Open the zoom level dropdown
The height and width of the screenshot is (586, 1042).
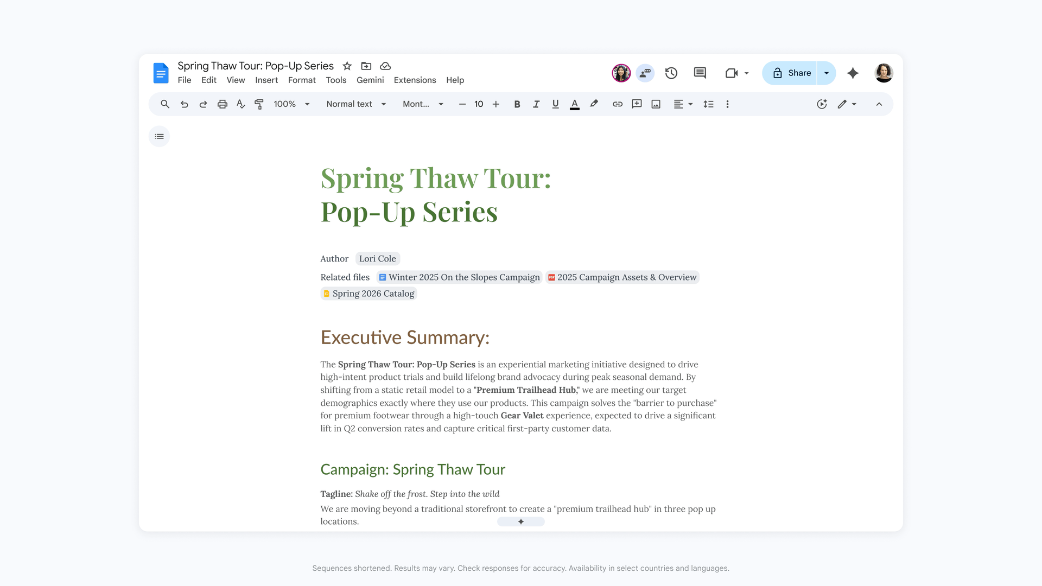(291, 104)
